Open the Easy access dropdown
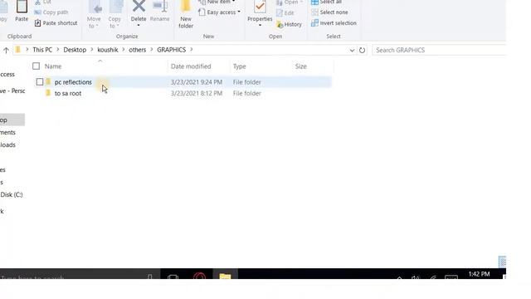Image resolution: width=531 pixels, height=299 pixels. [x=219, y=12]
